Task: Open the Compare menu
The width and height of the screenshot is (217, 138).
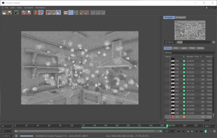Action: tap(29, 8)
